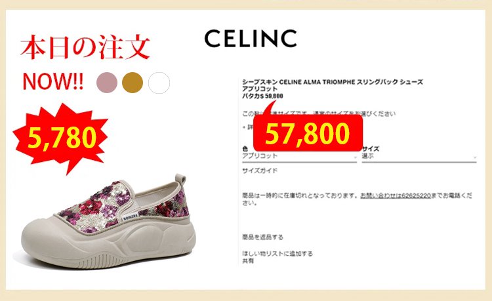The height and width of the screenshot is (301, 492).
Task: Click the 共有 share link
Action: [248, 261]
